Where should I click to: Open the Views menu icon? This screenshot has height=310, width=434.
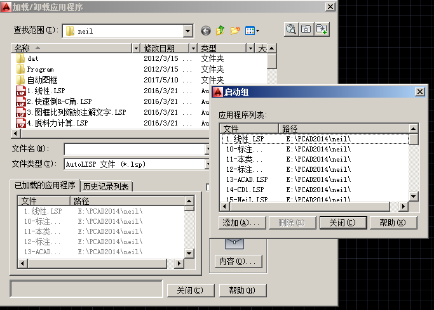252,30
